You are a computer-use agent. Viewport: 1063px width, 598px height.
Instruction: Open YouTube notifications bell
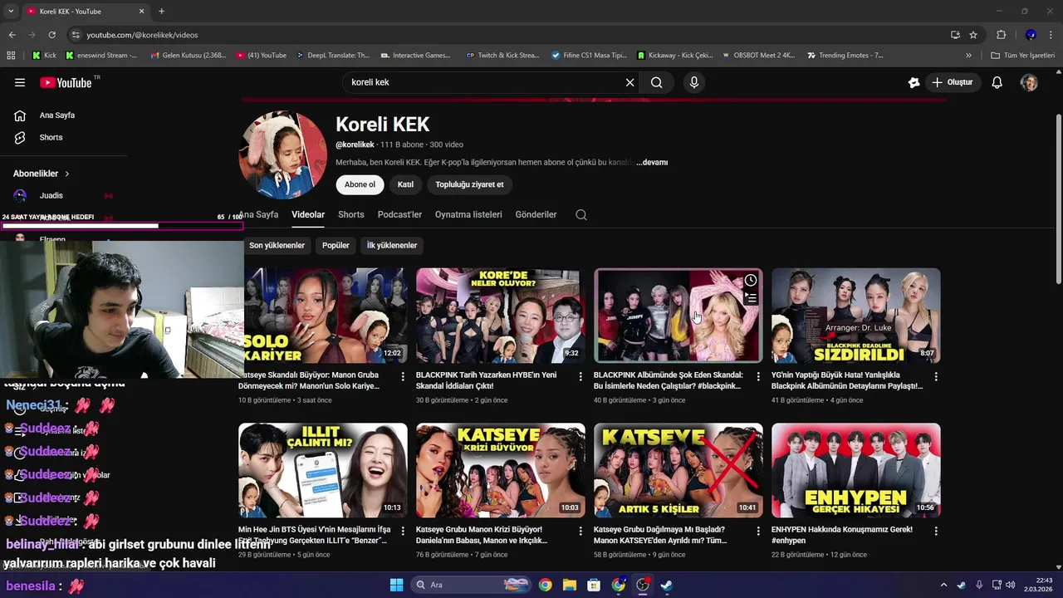997,82
